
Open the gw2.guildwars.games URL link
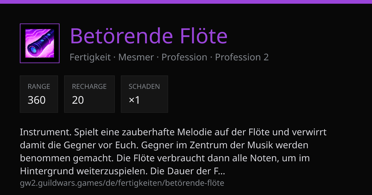tap(122, 183)
